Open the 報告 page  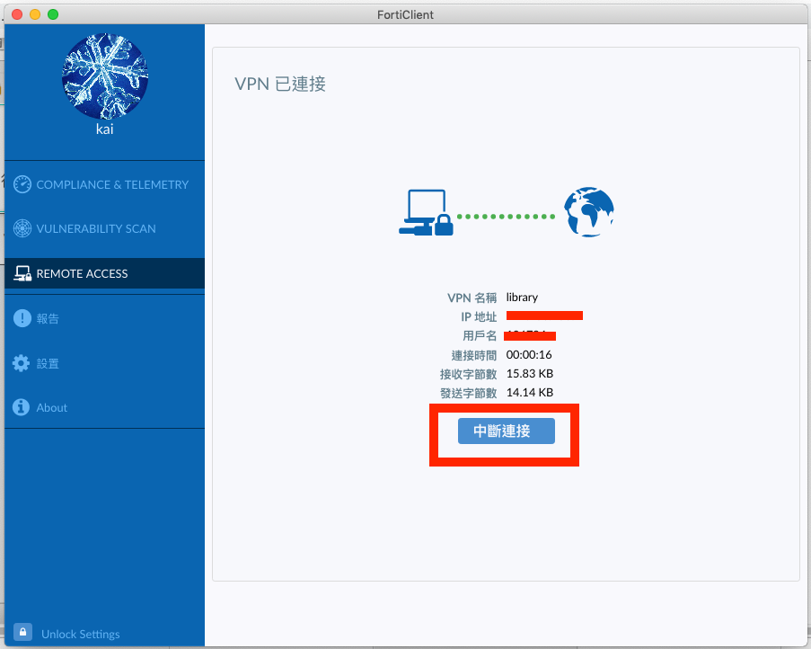104,318
